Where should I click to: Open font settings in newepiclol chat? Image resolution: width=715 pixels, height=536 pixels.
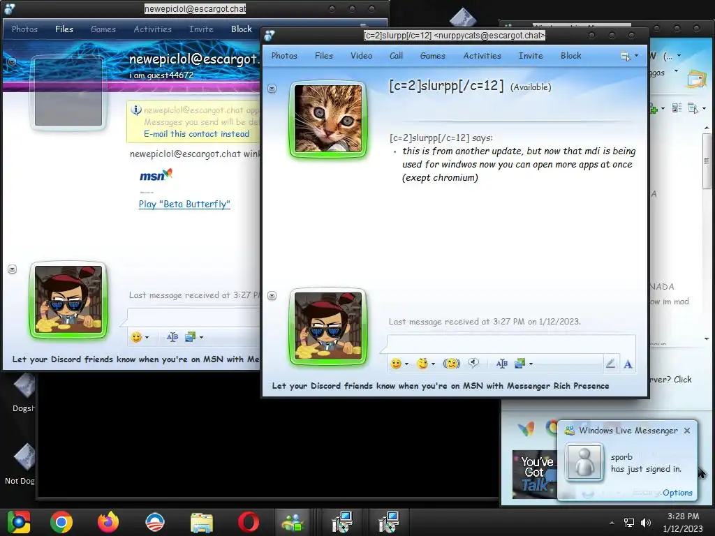point(172,337)
